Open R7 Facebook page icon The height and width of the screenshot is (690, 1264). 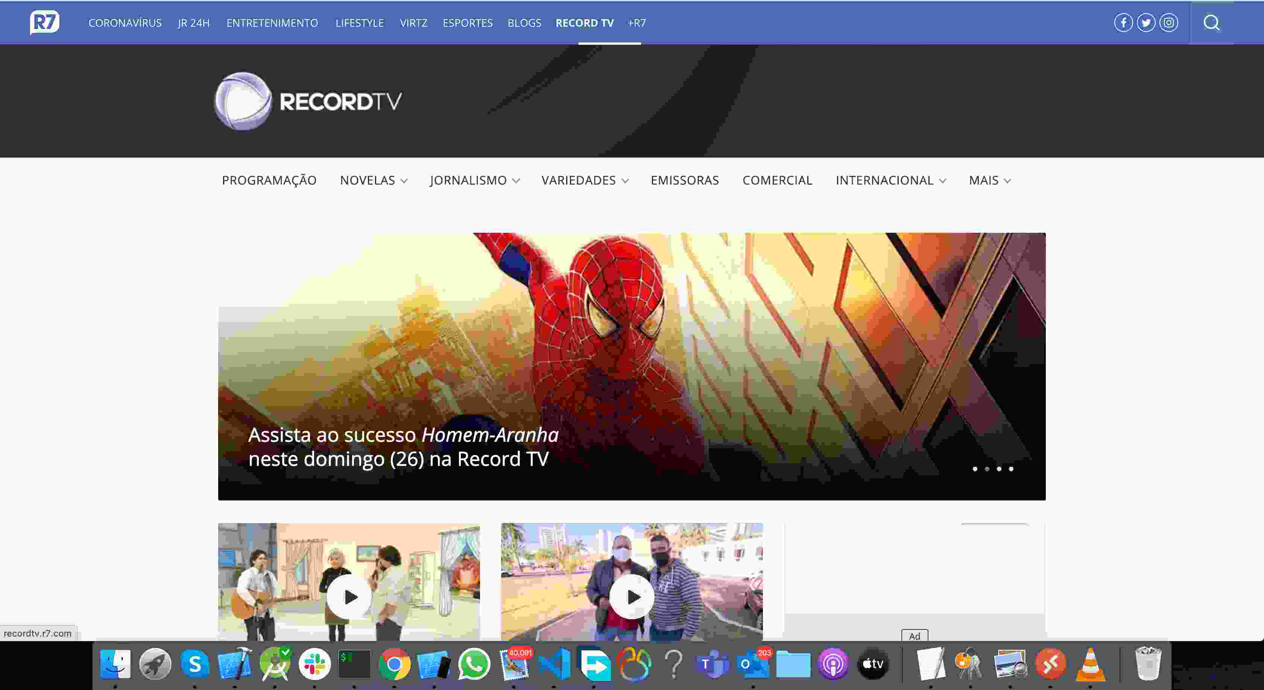pos(1123,23)
